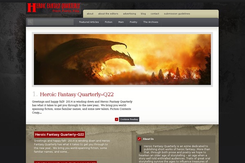Viewport: 245px width, 163px height.
Task: Open the about page link
Action: tap(90, 14)
